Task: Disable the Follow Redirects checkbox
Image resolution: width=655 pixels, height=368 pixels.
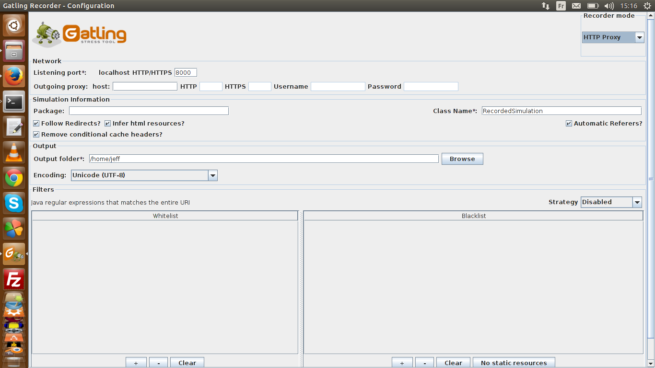Action: (x=36, y=124)
